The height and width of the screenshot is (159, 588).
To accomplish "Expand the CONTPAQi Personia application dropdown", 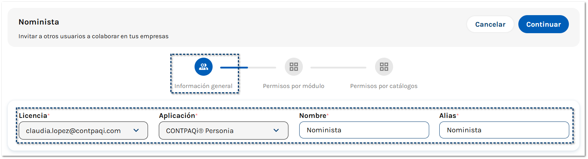I will coord(223,131).
